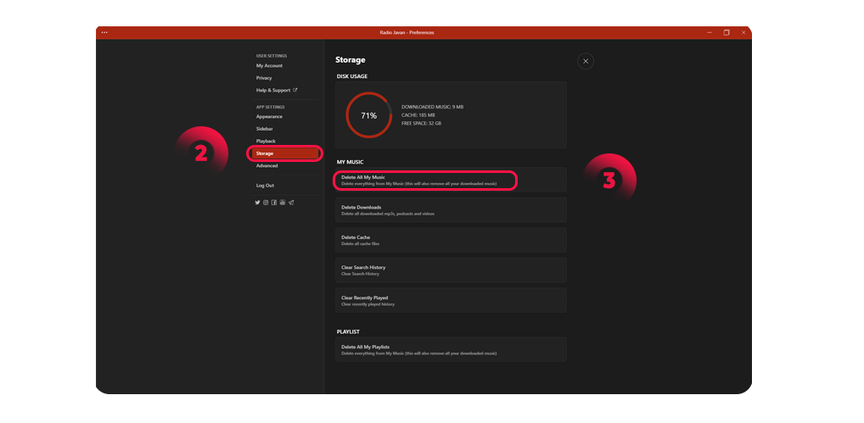The height and width of the screenshot is (423, 864).
Task: Close preferences with the circled X button
Action: [x=585, y=61]
